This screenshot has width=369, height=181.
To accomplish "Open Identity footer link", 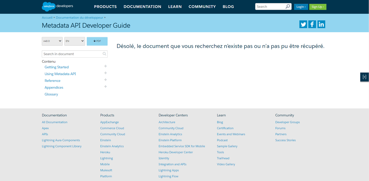I will click(164, 158).
